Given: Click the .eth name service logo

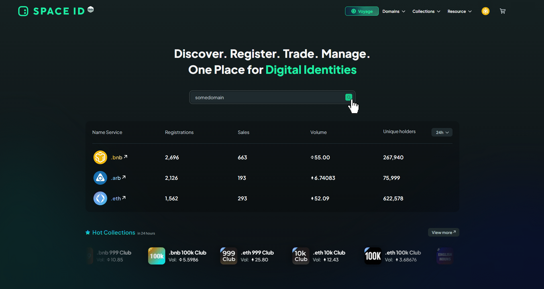Looking at the screenshot, I should (100, 198).
